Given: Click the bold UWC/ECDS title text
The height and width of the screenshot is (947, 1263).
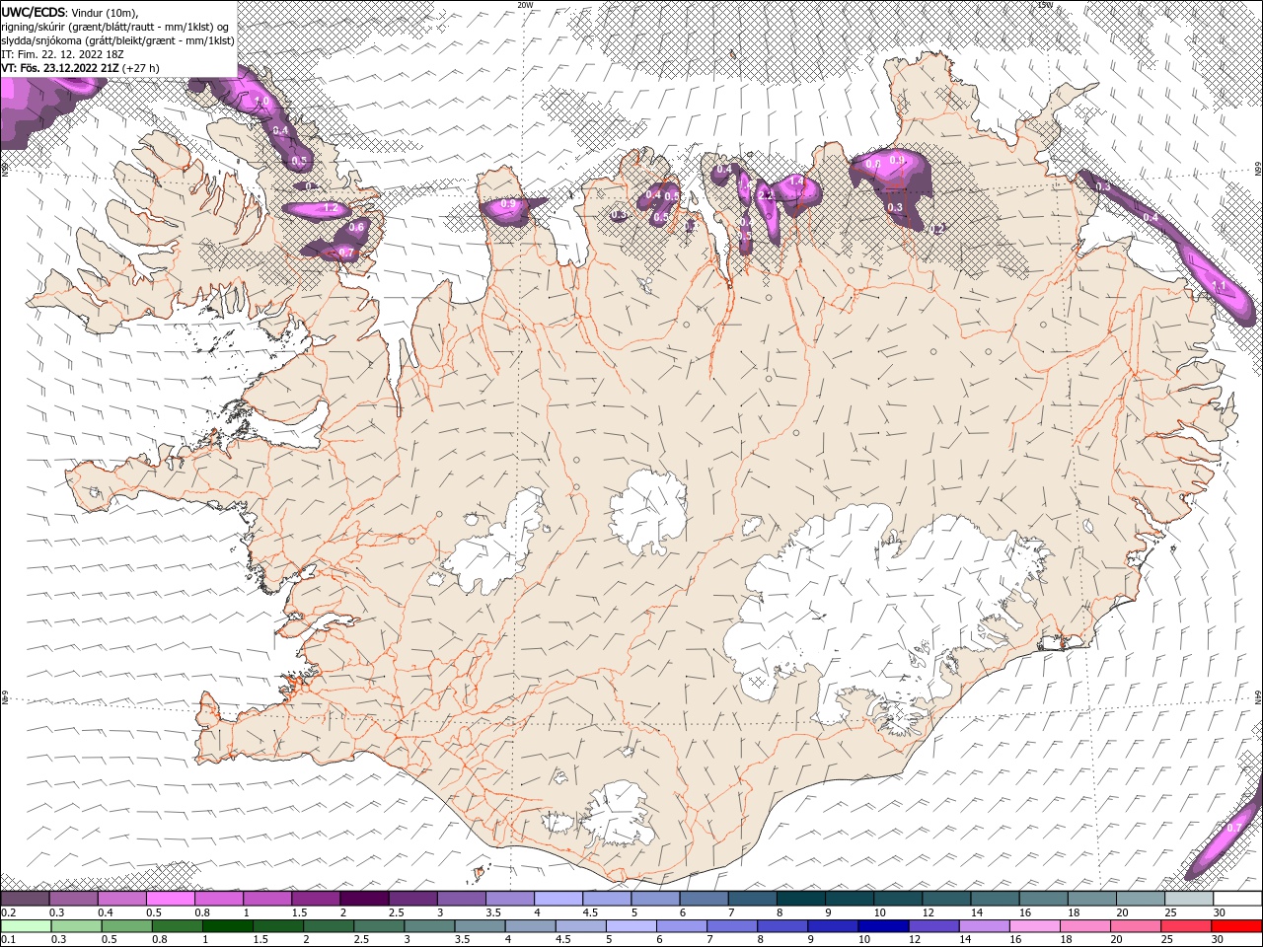Looking at the screenshot, I should click(x=35, y=12).
